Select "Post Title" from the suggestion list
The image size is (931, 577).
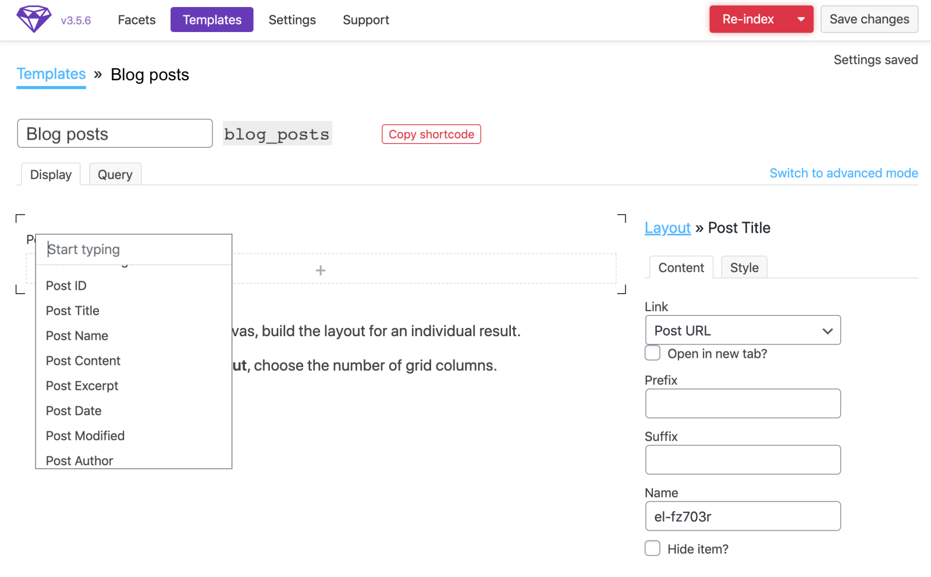pos(72,310)
